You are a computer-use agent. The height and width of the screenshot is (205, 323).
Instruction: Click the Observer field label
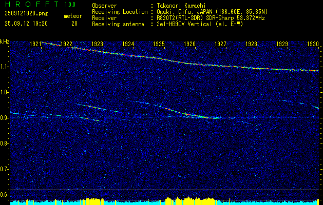coord(104,6)
